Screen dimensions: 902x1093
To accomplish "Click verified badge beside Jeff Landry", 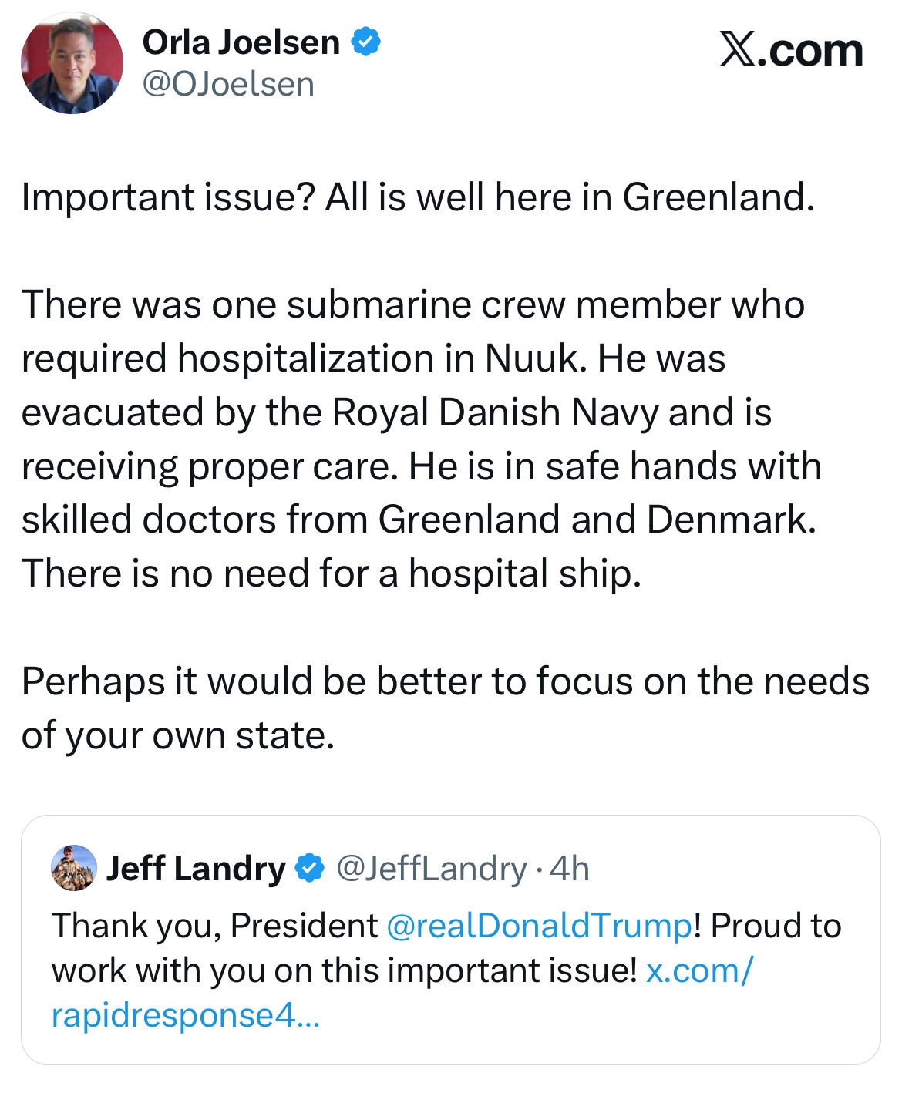I will coord(311,869).
